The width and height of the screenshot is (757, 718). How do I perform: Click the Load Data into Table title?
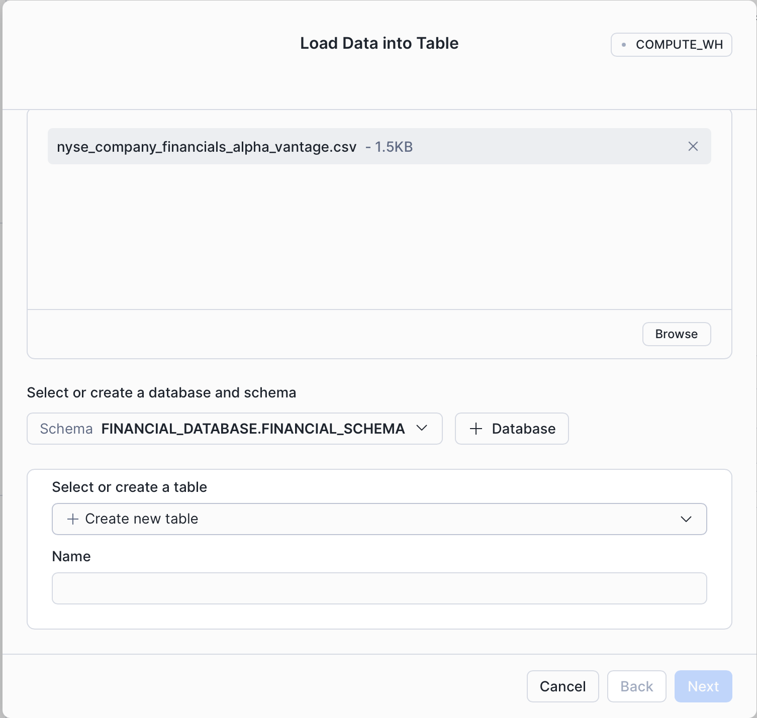click(x=379, y=43)
